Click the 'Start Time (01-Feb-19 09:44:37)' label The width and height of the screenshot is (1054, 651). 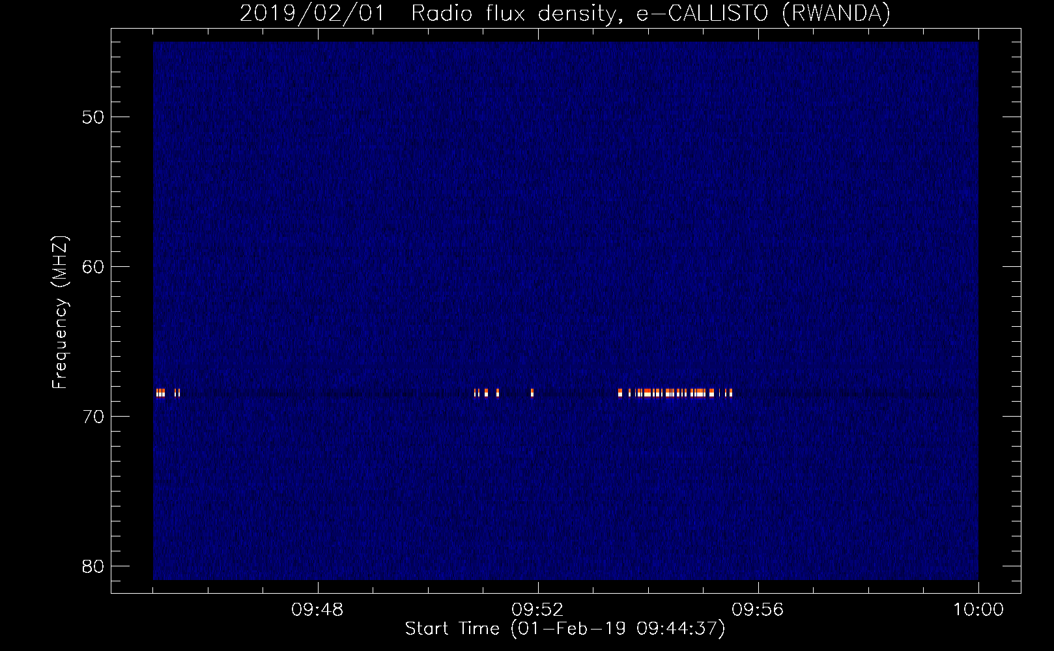pos(565,629)
